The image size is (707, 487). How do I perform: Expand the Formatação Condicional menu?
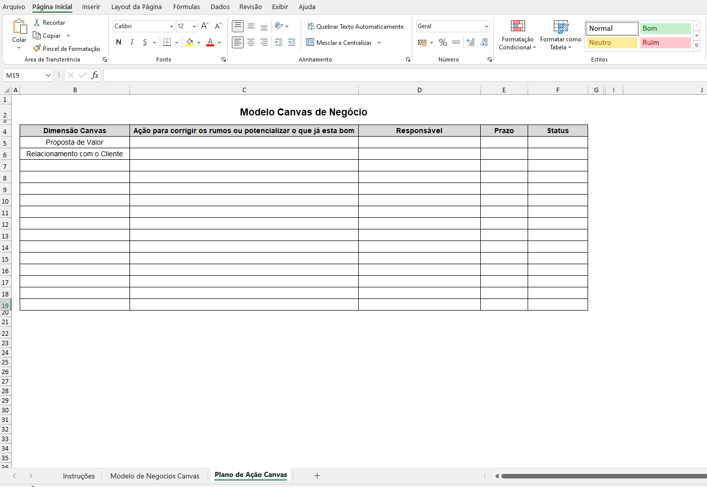point(518,34)
